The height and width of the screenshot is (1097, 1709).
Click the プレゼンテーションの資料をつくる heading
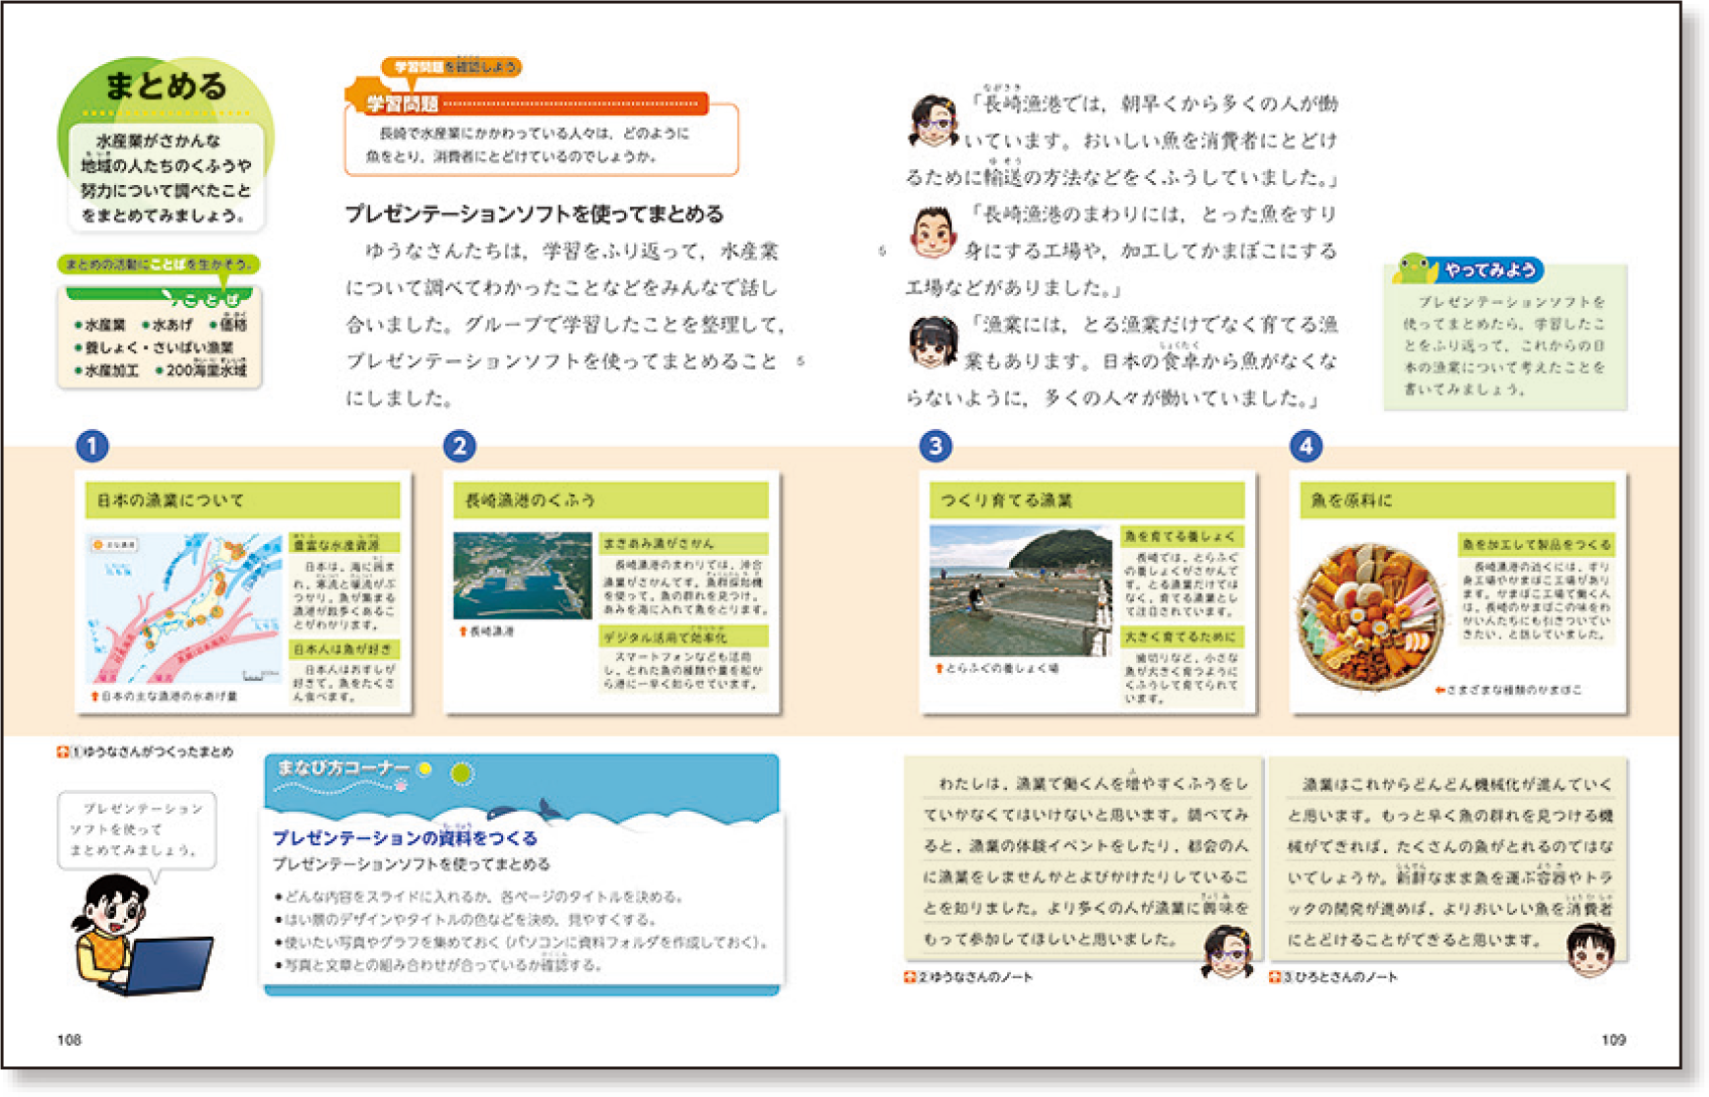[x=405, y=837]
